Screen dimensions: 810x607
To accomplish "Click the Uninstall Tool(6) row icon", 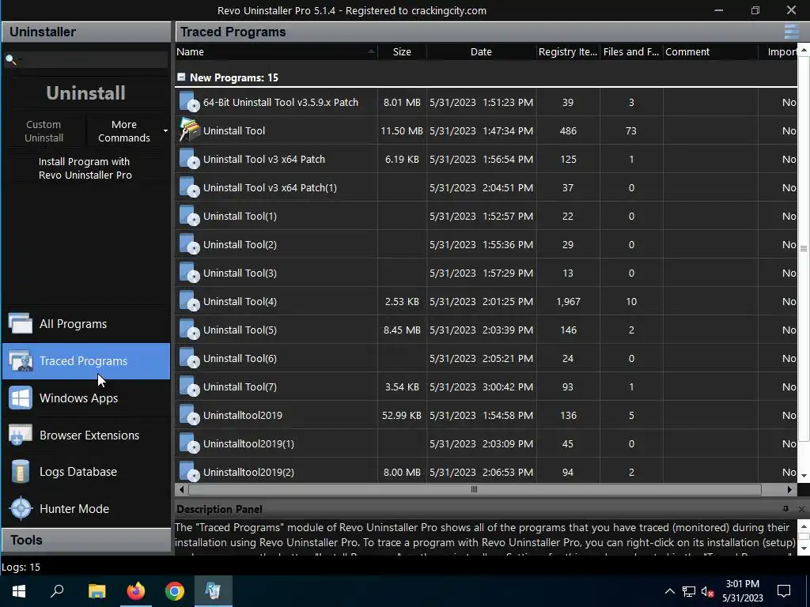I will [189, 358].
